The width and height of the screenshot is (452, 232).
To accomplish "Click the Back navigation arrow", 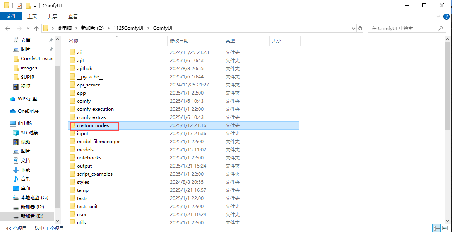I will click(x=7, y=29).
